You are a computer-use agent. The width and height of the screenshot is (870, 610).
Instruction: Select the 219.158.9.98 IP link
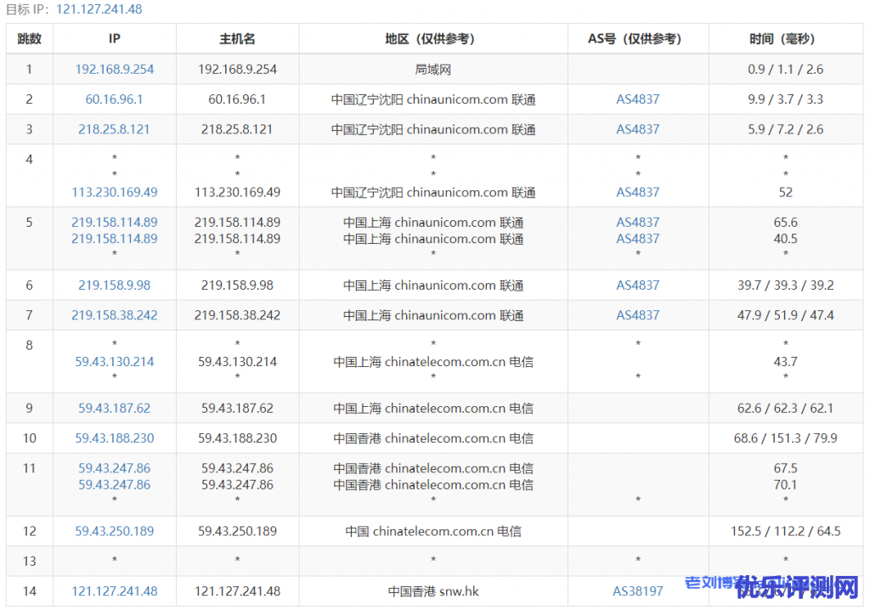point(115,285)
